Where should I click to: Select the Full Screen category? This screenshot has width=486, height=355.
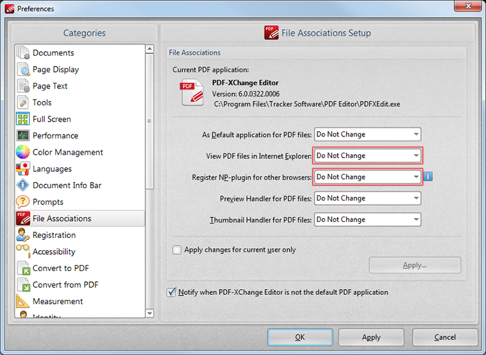click(x=80, y=119)
